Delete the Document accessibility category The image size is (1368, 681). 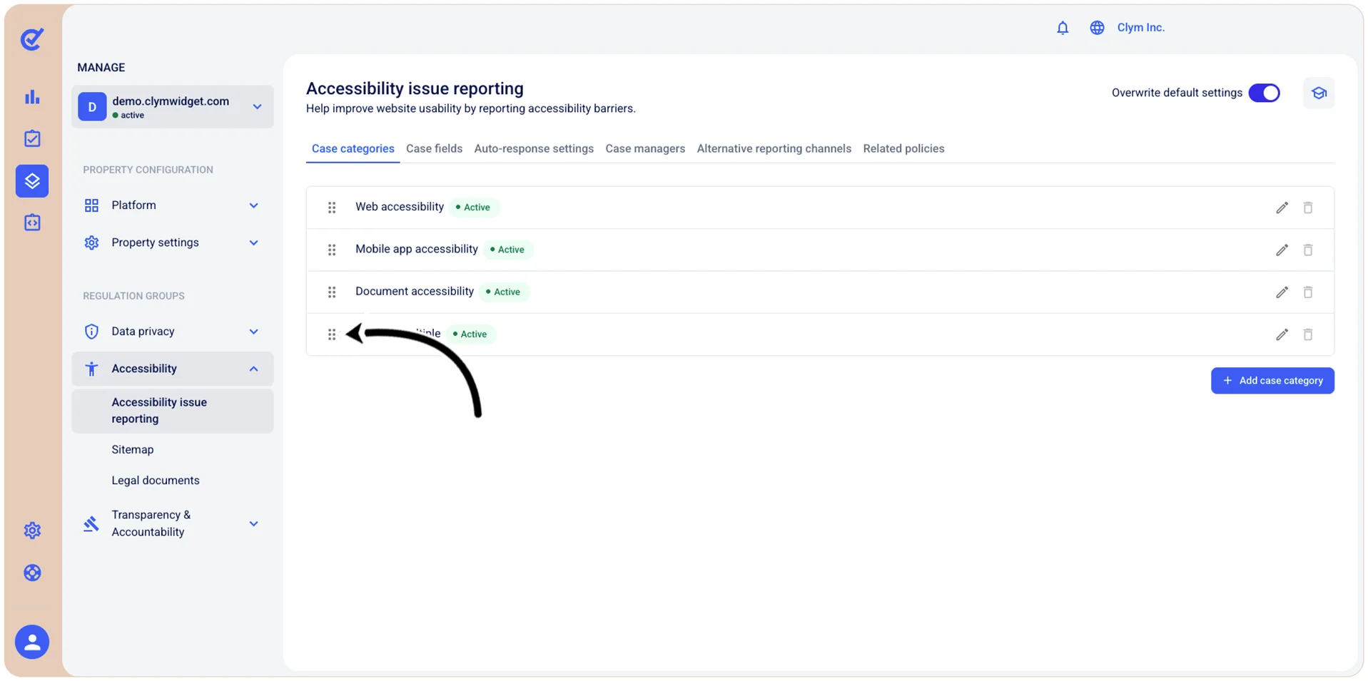click(1308, 292)
